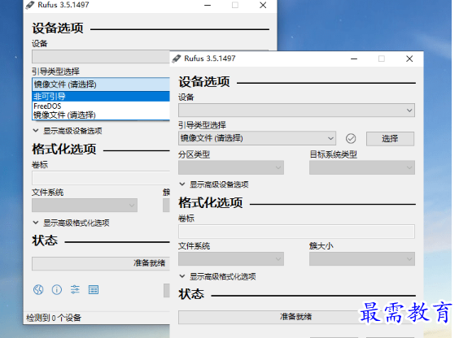Open the language globe icon in back window
Viewport: 459px width, 338px height.
tap(38, 289)
